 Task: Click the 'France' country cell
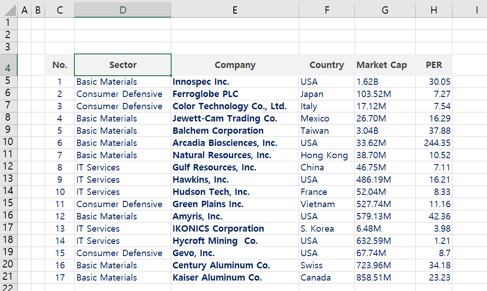[x=327, y=192]
